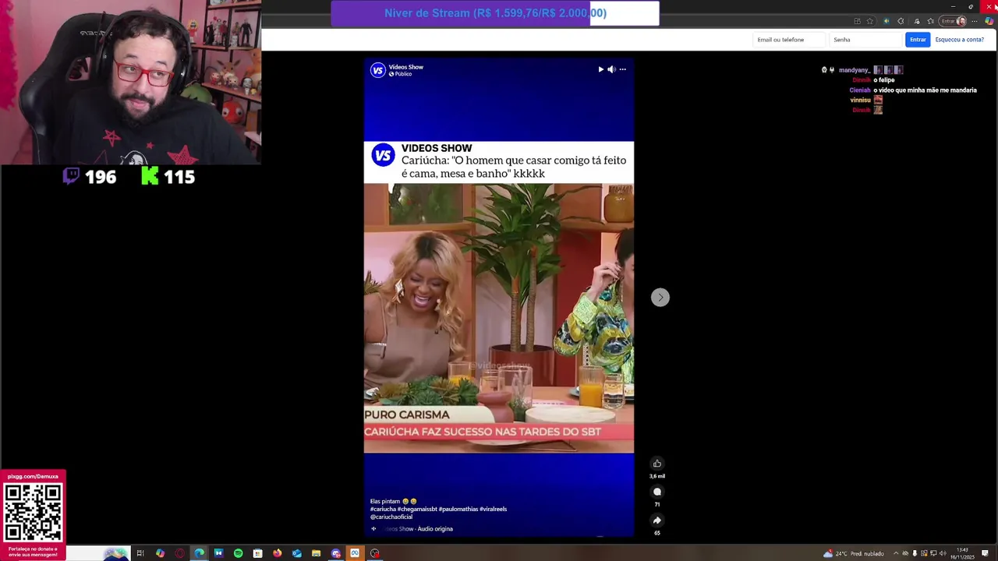Share the reel using the arrow icon
The height and width of the screenshot is (561, 998).
tap(657, 520)
